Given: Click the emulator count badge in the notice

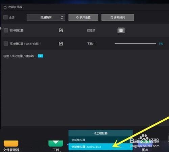Looking at the screenshot, I should tap(41, 56).
